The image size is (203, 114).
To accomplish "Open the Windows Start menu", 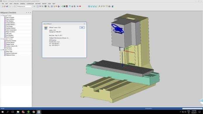I will (x=2, y=112).
